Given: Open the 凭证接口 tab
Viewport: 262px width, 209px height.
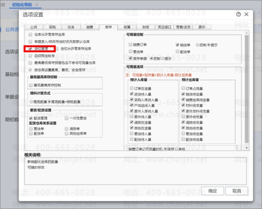Looking at the screenshot, I should [165, 27].
